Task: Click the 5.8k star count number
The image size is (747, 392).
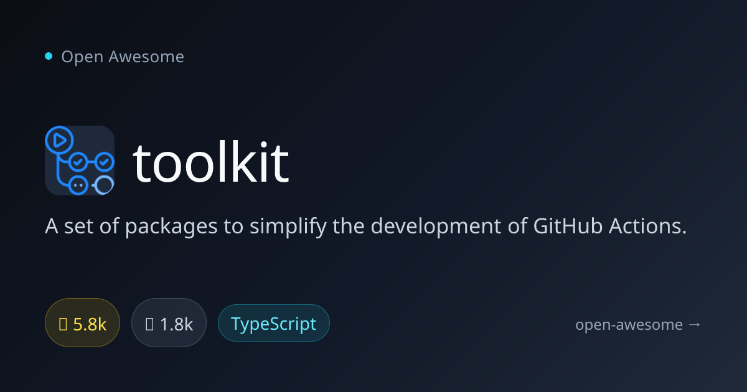Action: point(90,324)
